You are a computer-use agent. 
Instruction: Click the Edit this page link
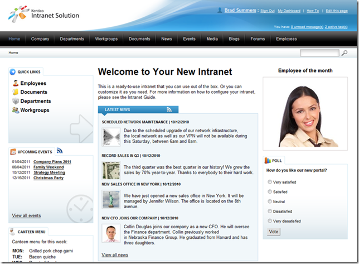(337, 11)
